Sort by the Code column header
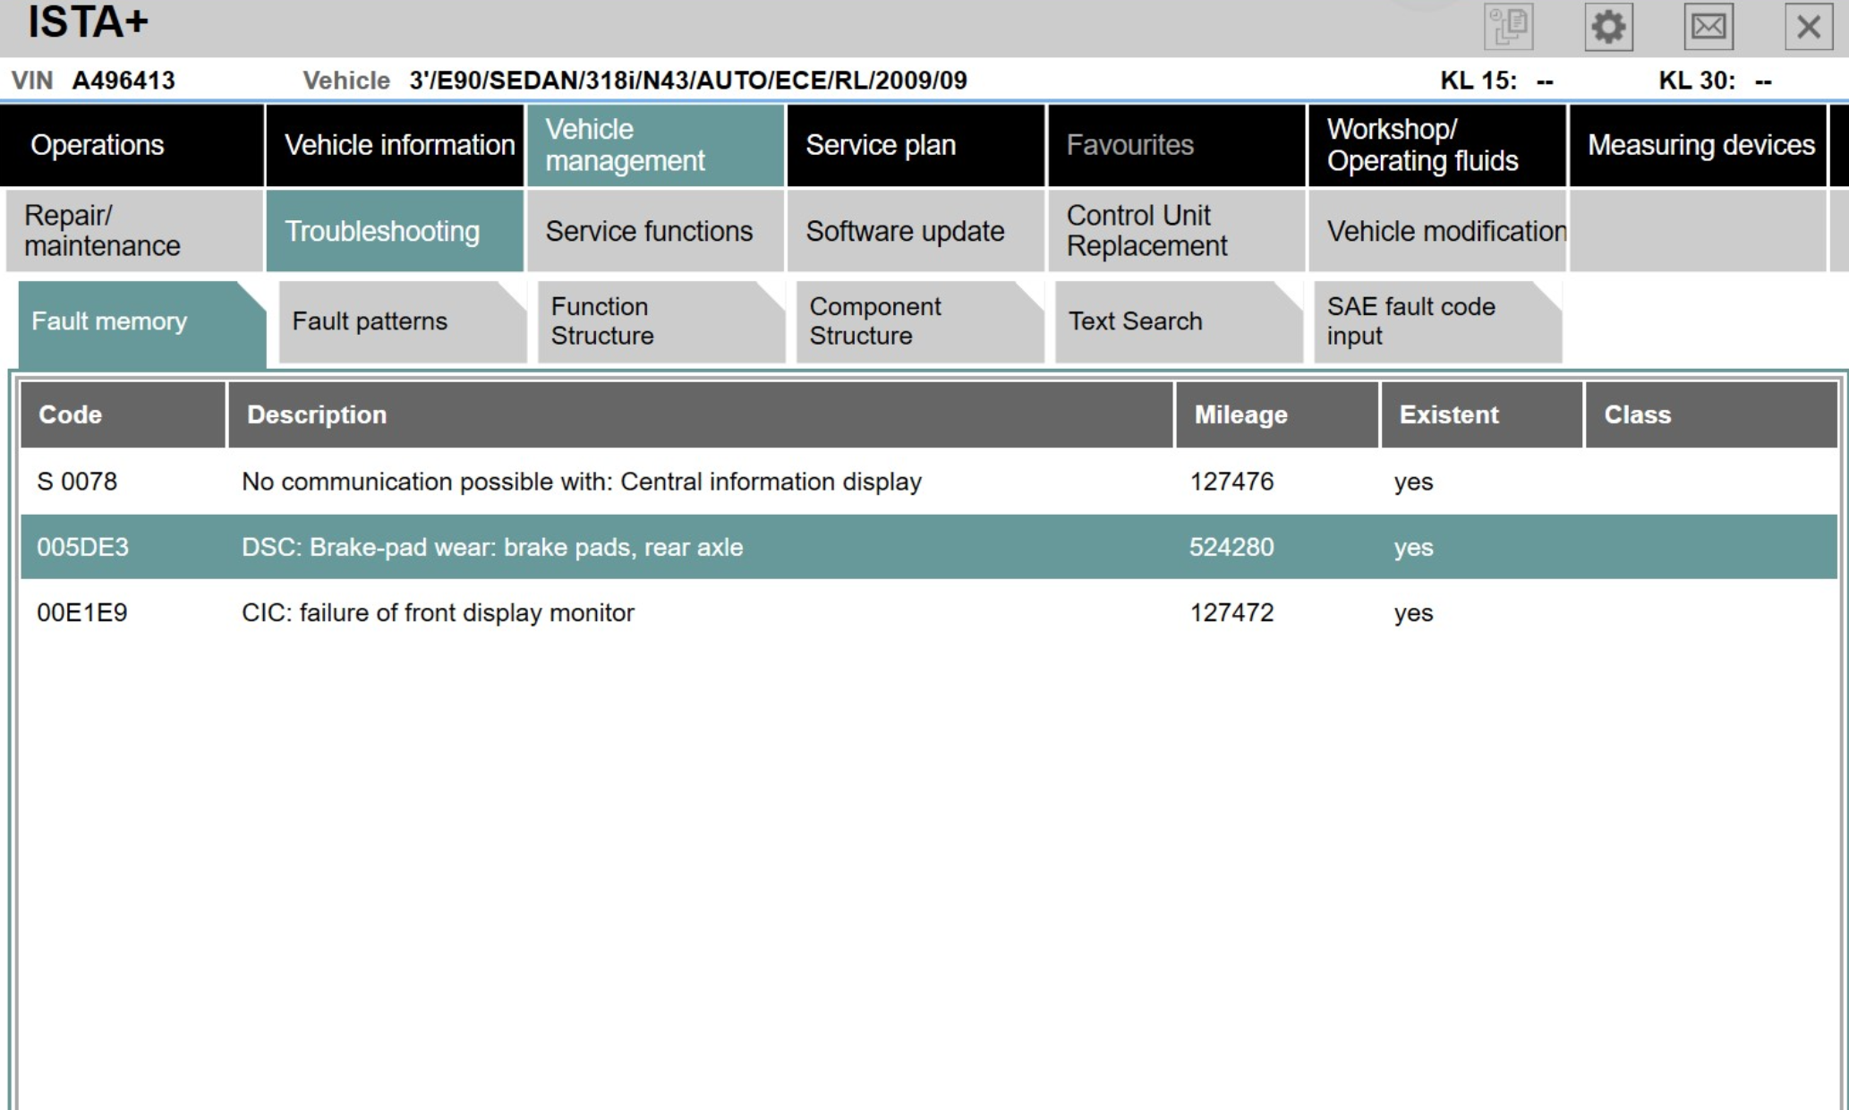This screenshot has height=1110, width=1849. [x=123, y=414]
